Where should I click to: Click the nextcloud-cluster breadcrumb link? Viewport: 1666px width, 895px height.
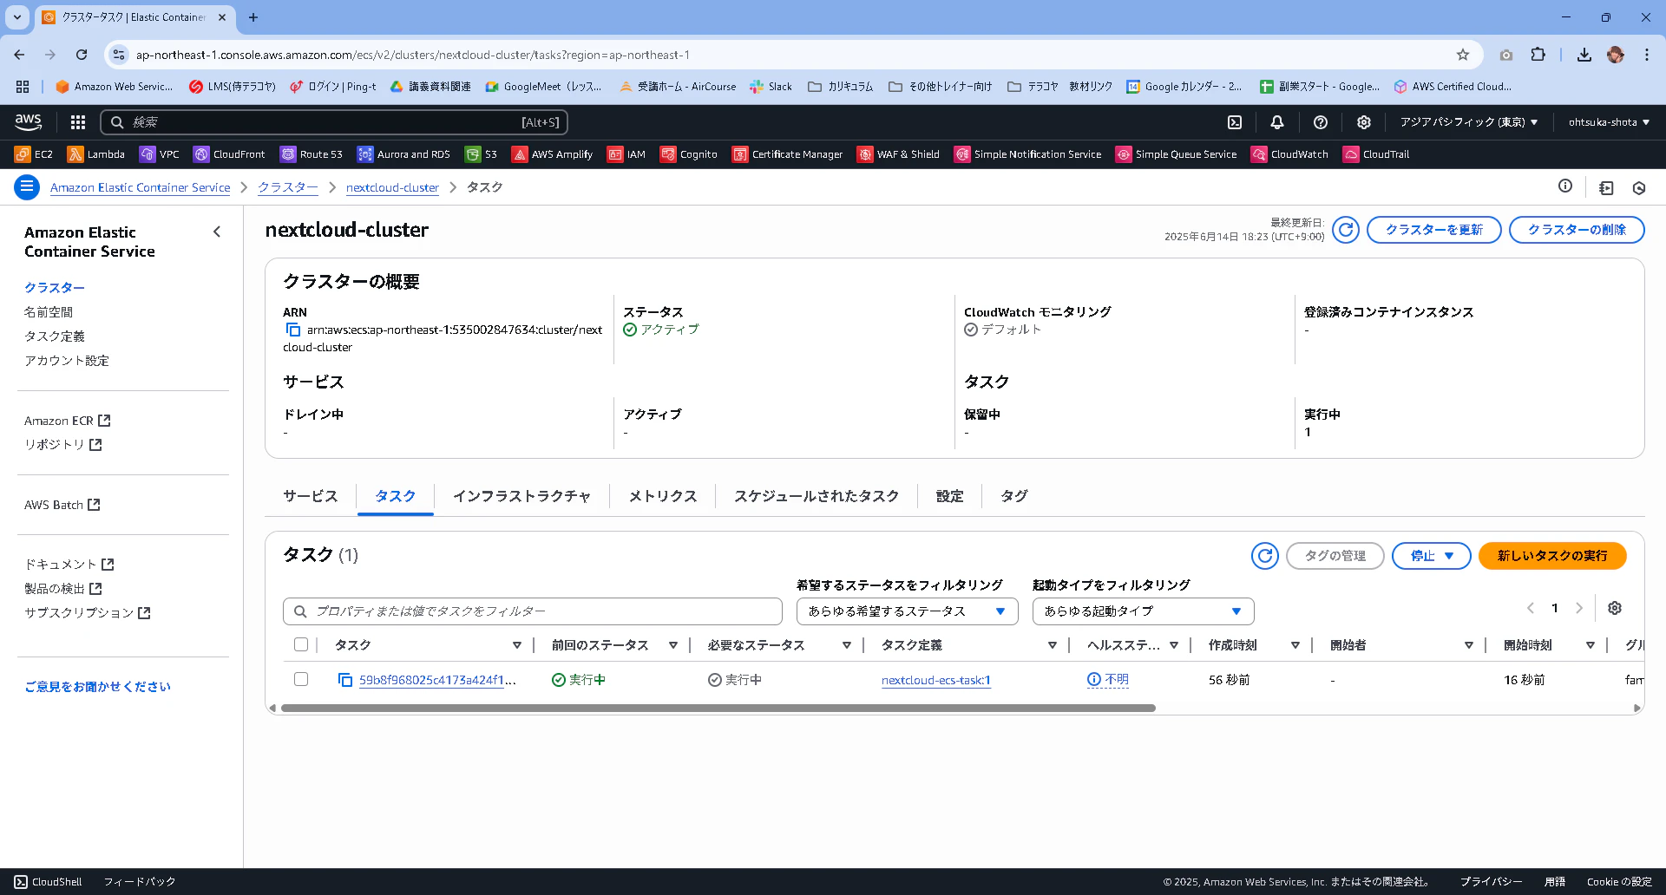(392, 187)
